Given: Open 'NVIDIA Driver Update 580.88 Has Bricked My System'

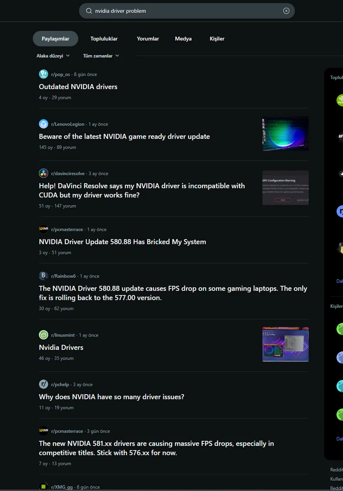Looking at the screenshot, I should (123, 242).
